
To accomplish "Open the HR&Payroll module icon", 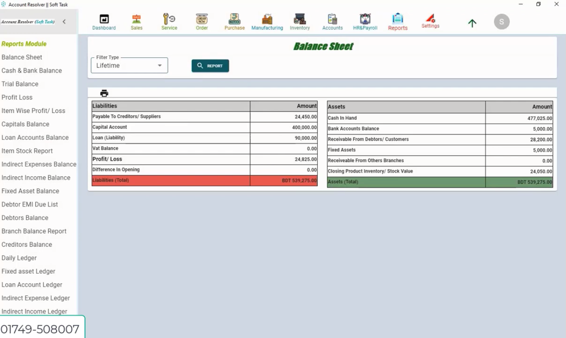I will click(x=365, y=21).
